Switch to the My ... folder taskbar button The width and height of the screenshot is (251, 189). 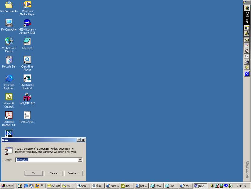click(68, 186)
